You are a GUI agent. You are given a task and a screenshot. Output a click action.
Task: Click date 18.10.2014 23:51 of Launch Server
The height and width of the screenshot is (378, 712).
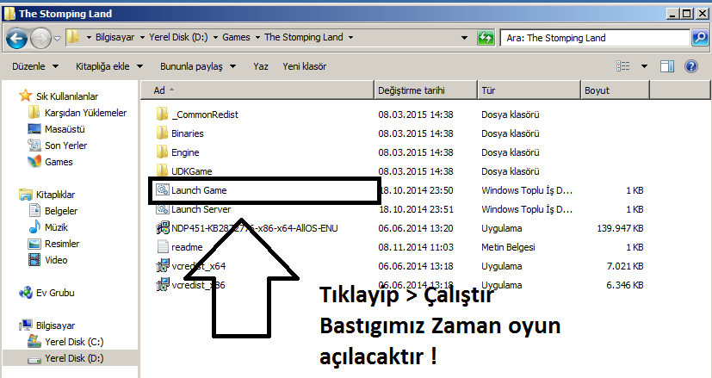point(416,209)
